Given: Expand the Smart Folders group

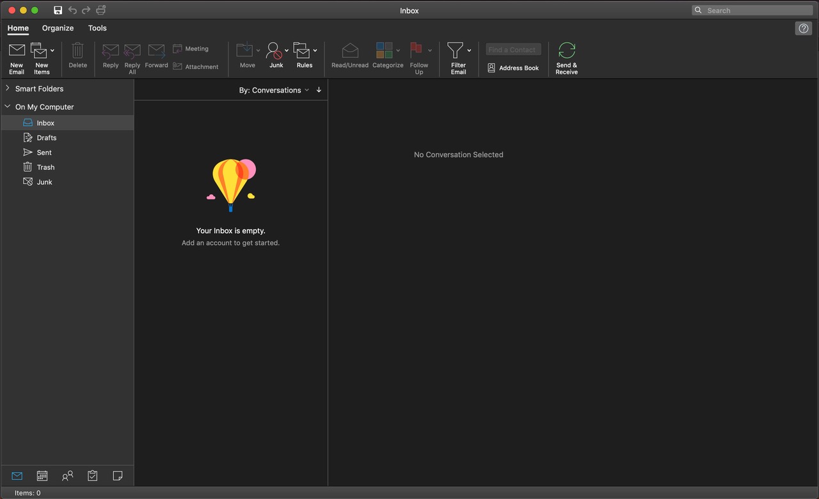Looking at the screenshot, I should (x=8, y=88).
